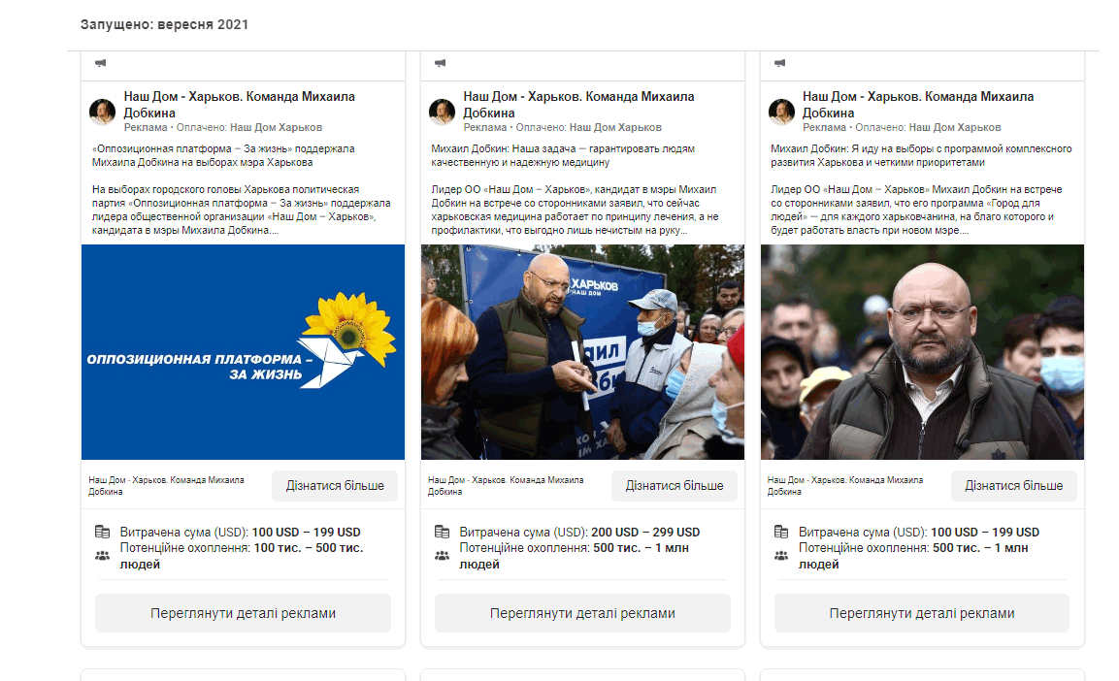Open the third ad's crowd photo image
The height and width of the screenshot is (681, 1119).
click(x=922, y=352)
